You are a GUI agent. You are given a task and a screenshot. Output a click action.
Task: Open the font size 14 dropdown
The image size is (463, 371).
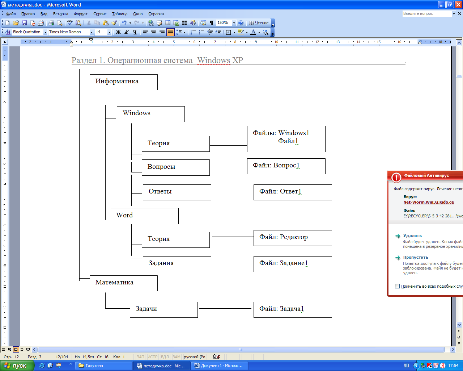(109, 32)
